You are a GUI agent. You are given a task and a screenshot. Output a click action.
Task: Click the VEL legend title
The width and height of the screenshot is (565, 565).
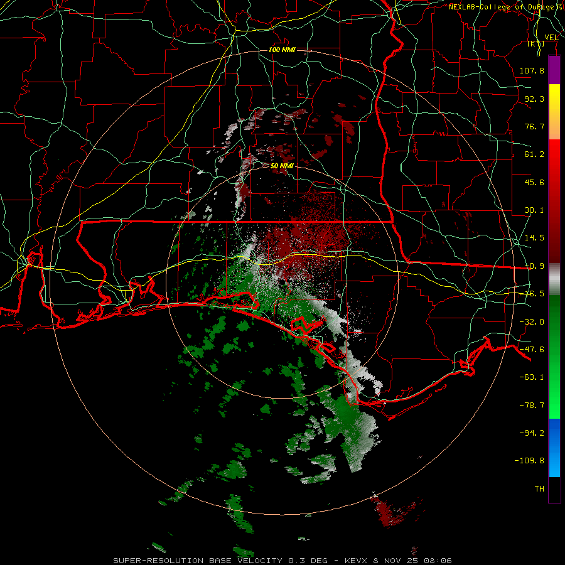pyautogui.click(x=551, y=38)
